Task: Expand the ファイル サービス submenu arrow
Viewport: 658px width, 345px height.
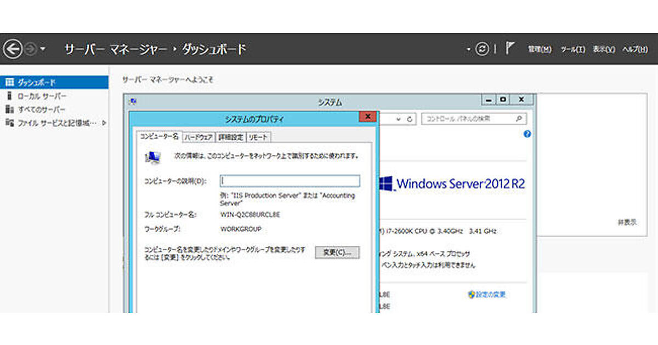Action: pos(104,123)
